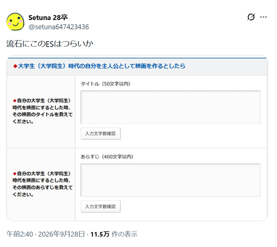This screenshot has width=277, height=247.
Task: Click 入力文字数確認 button under the あらすじ box
Action: (101, 207)
